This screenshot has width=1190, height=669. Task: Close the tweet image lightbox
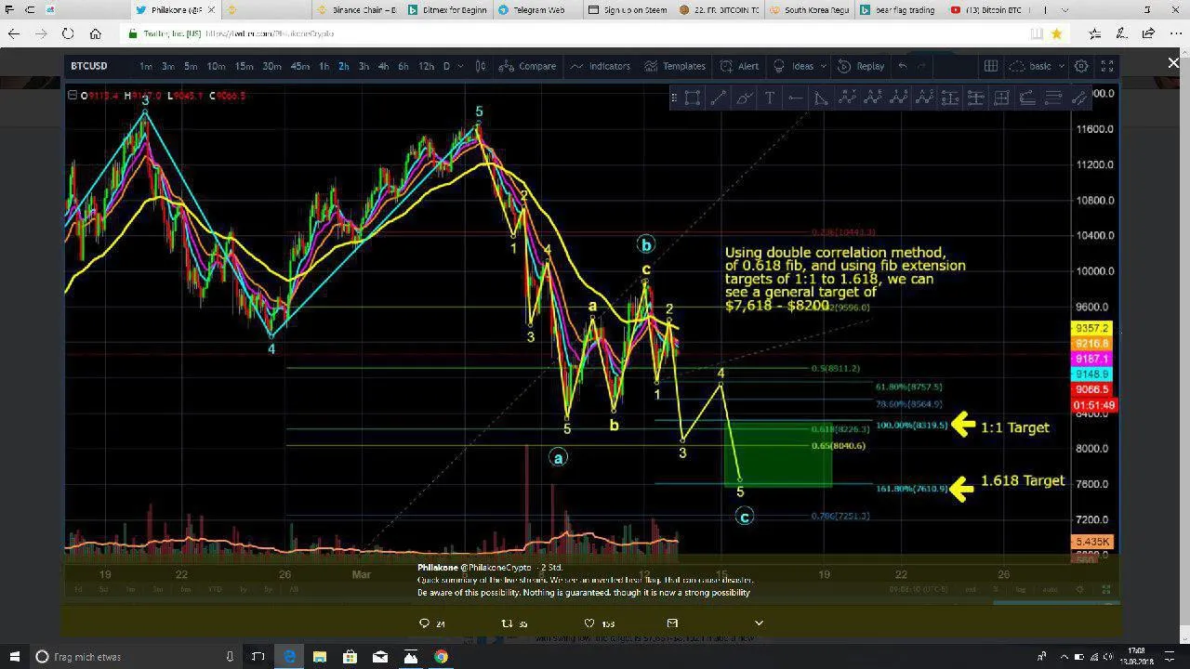1173,62
